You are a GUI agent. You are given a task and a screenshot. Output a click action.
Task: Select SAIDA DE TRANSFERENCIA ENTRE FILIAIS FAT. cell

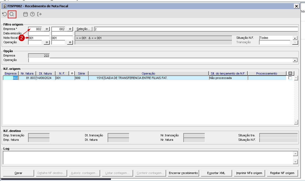156,78
